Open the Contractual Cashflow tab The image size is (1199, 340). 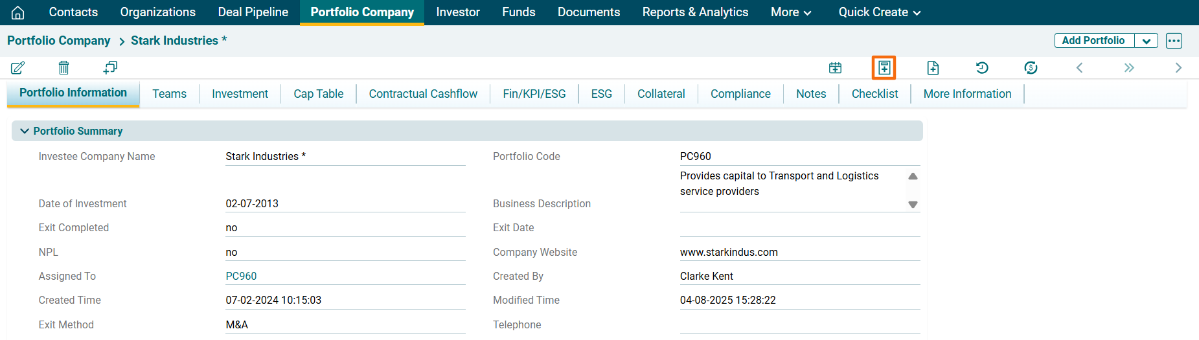(x=423, y=94)
